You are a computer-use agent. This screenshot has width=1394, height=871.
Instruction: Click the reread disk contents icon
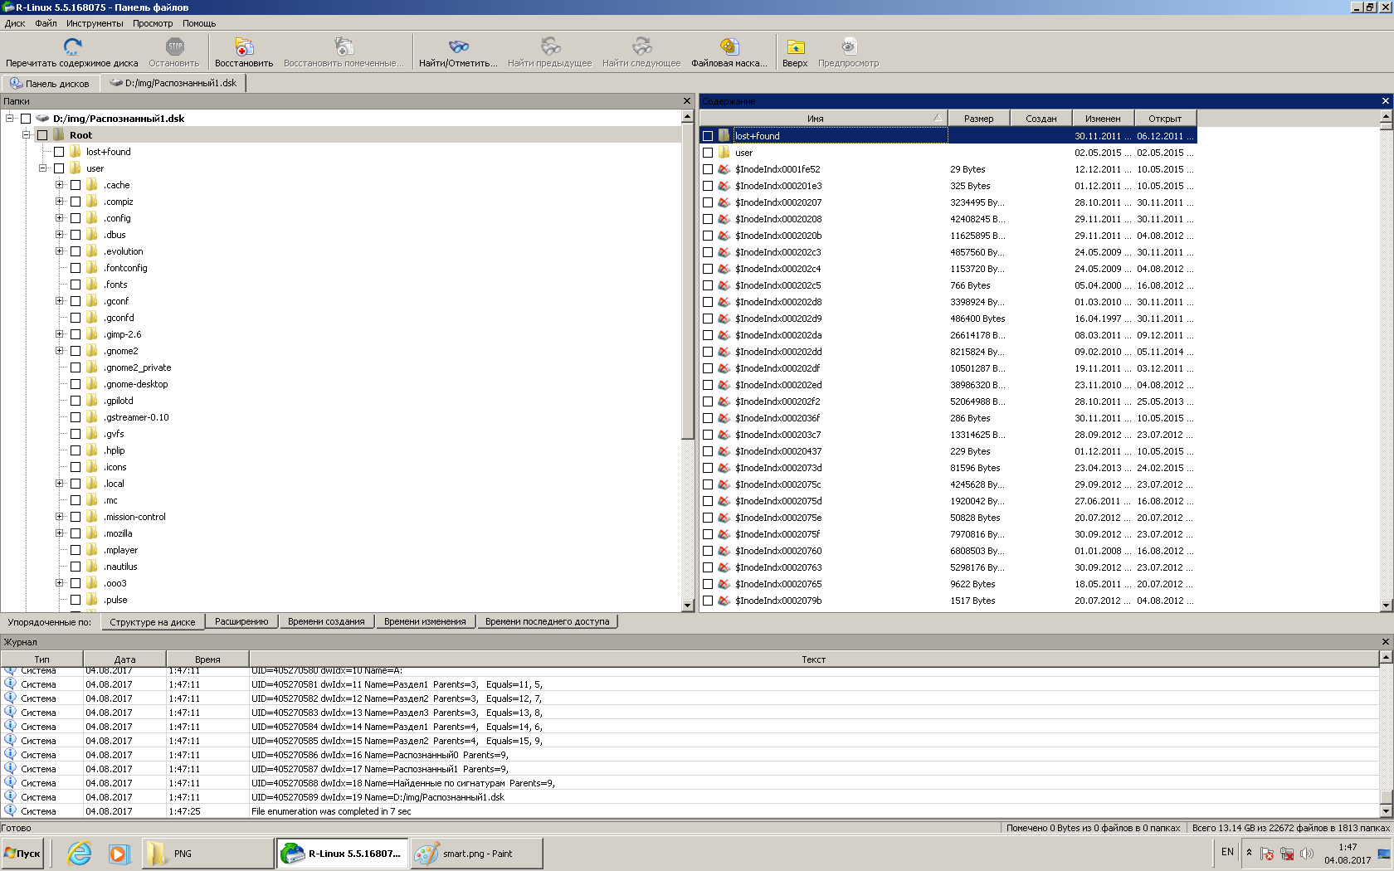[x=72, y=46]
